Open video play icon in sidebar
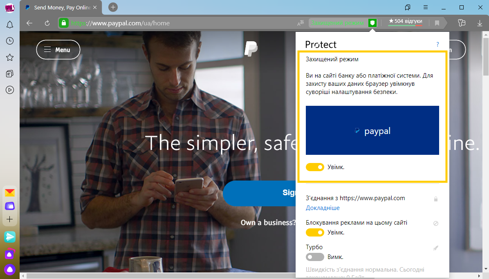Viewport: 489px width, 279px height. click(x=10, y=90)
